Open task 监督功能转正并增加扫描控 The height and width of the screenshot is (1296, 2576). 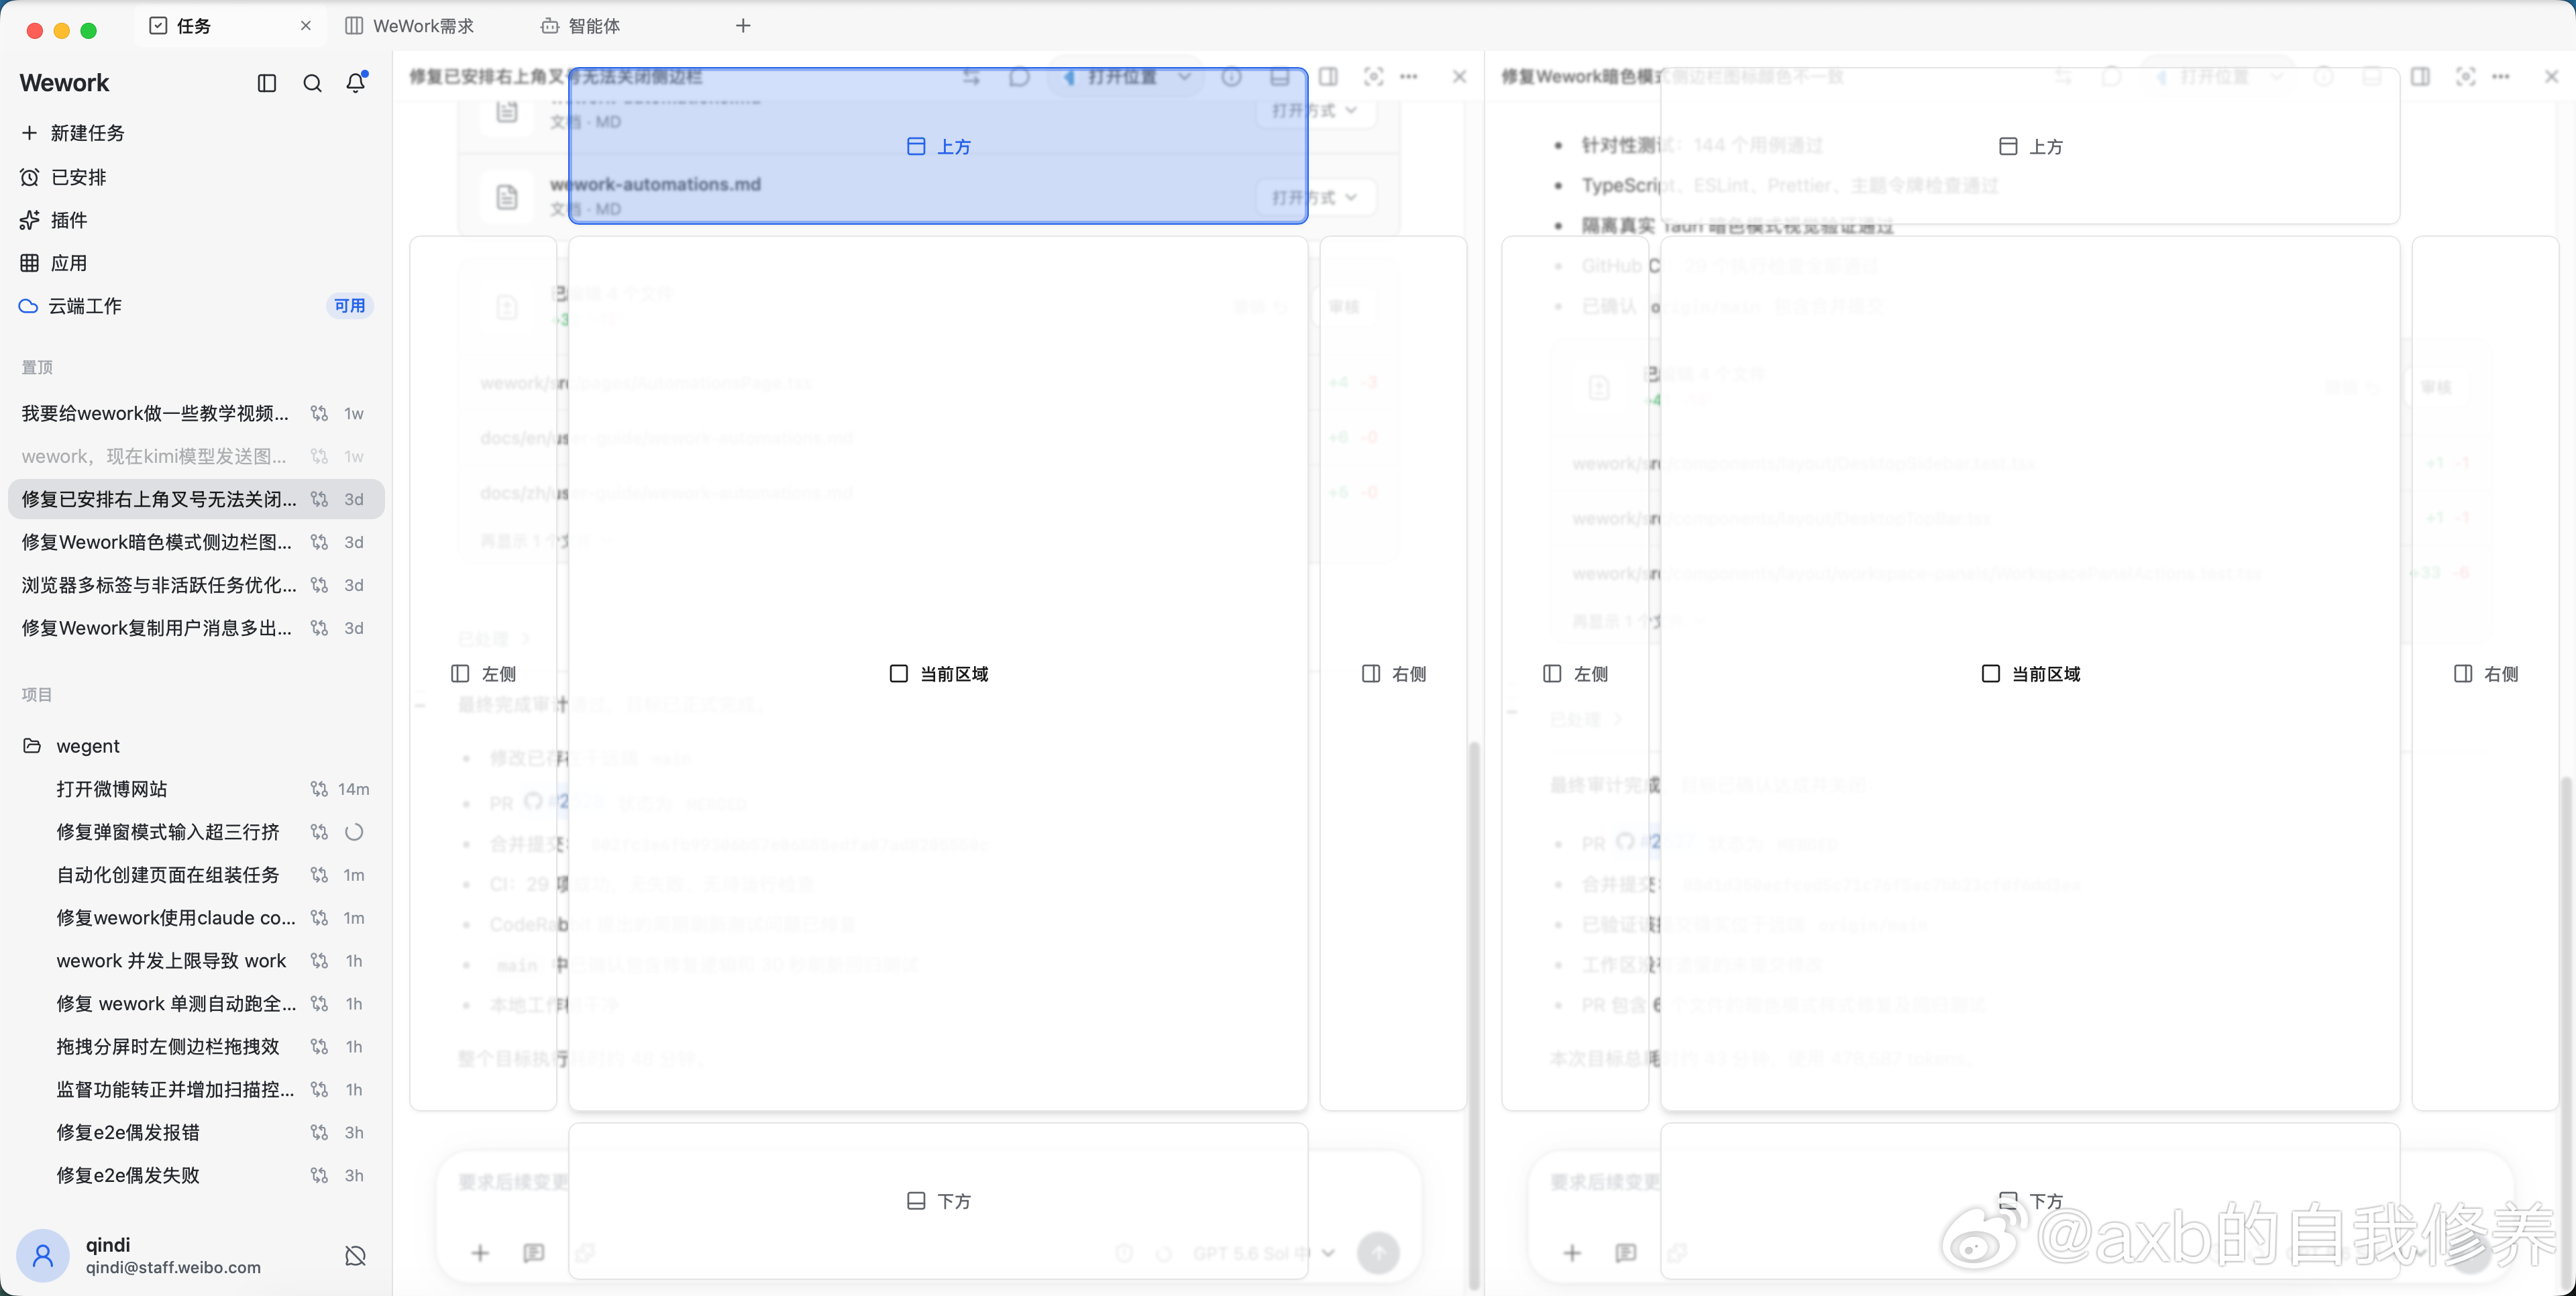pos(196,1090)
